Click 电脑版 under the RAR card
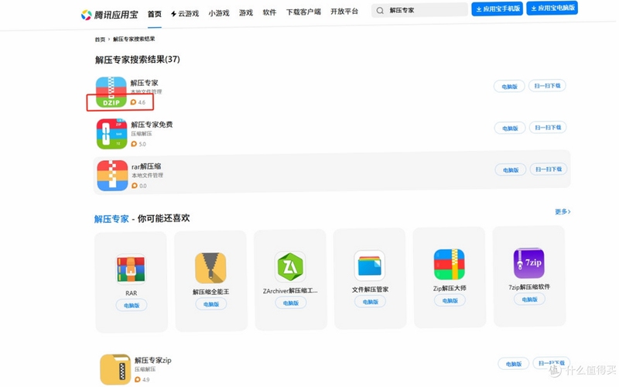619x387 pixels. (x=132, y=305)
